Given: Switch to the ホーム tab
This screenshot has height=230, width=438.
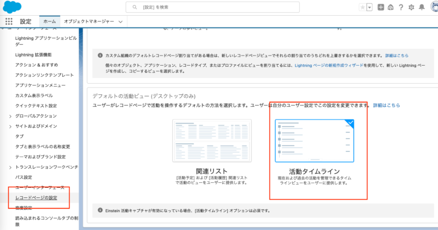Looking at the screenshot, I should (49, 21).
